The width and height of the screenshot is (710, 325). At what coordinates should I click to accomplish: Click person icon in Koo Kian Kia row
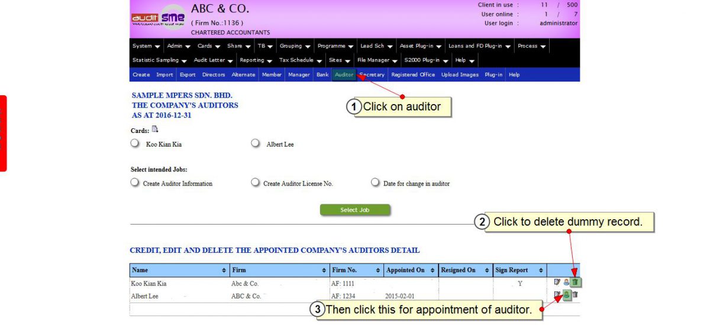click(566, 282)
